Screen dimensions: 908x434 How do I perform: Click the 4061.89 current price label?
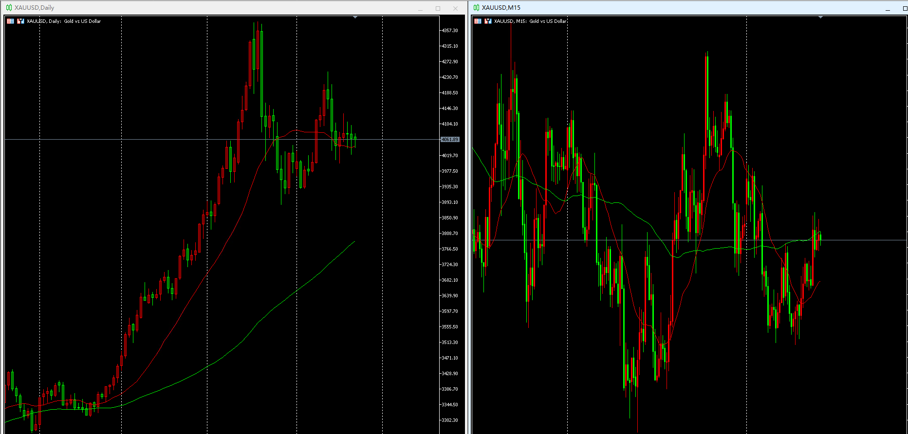(x=450, y=140)
